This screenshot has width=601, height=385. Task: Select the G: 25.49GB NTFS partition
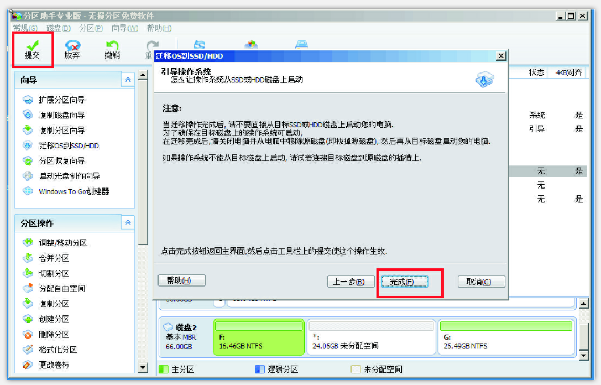pyautogui.click(x=506, y=337)
